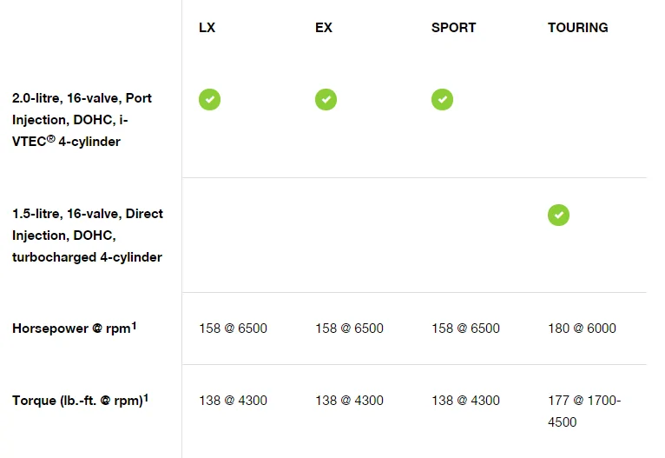Click the Horsepower @ rpm row label
The height and width of the screenshot is (458, 665).
point(71,329)
